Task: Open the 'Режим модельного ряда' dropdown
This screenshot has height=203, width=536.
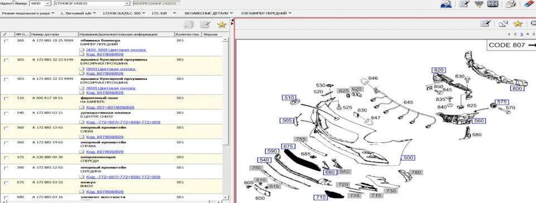Action: point(28,13)
